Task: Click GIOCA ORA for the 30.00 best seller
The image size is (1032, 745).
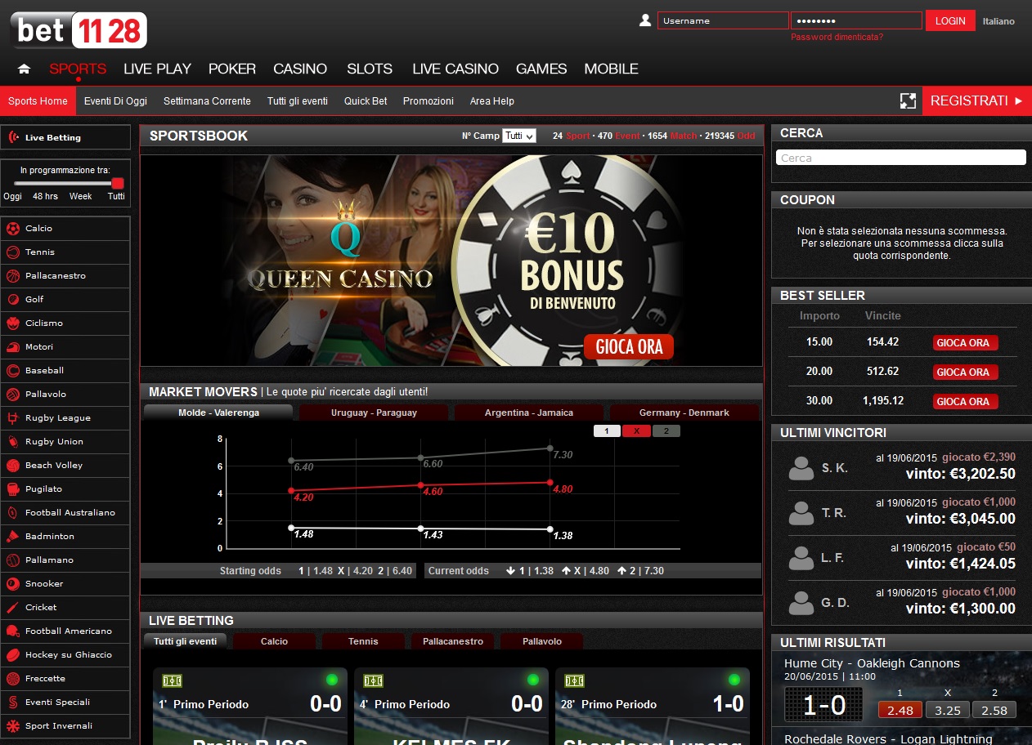Action: pos(965,401)
